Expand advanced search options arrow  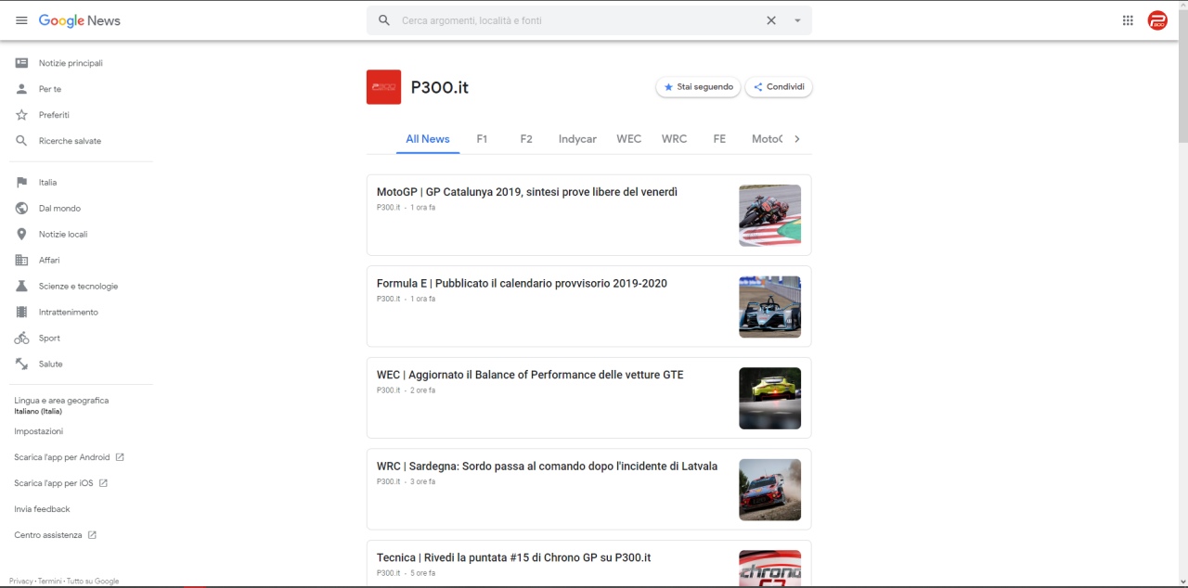(x=797, y=20)
